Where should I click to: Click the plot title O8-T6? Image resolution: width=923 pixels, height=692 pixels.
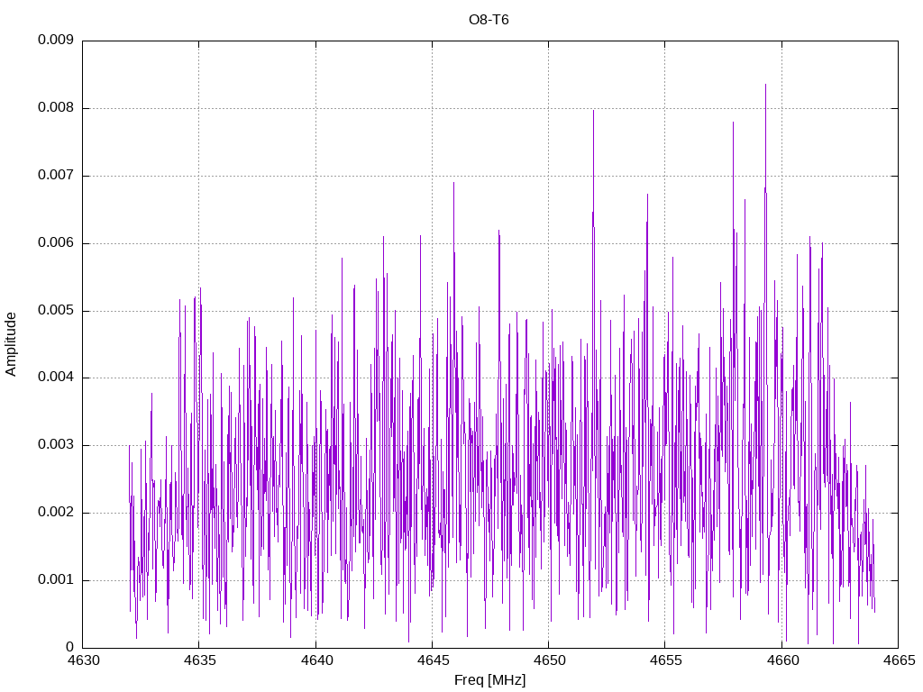(x=489, y=20)
